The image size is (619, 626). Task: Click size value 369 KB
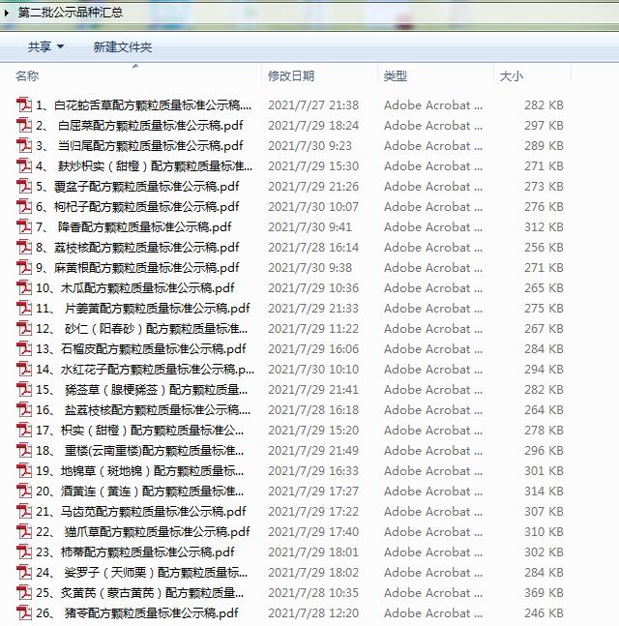pos(544,593)
